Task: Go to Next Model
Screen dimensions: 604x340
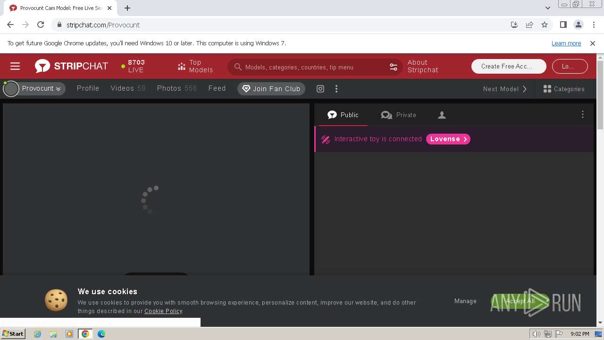Action: [x=505, y=89]
